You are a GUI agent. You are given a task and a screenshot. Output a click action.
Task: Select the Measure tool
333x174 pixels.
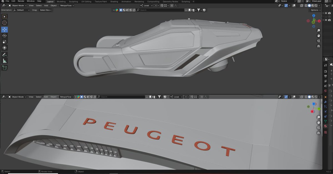click(x=5, y=61)
